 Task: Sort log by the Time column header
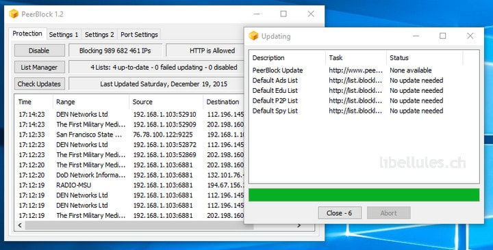pos(34,102)
